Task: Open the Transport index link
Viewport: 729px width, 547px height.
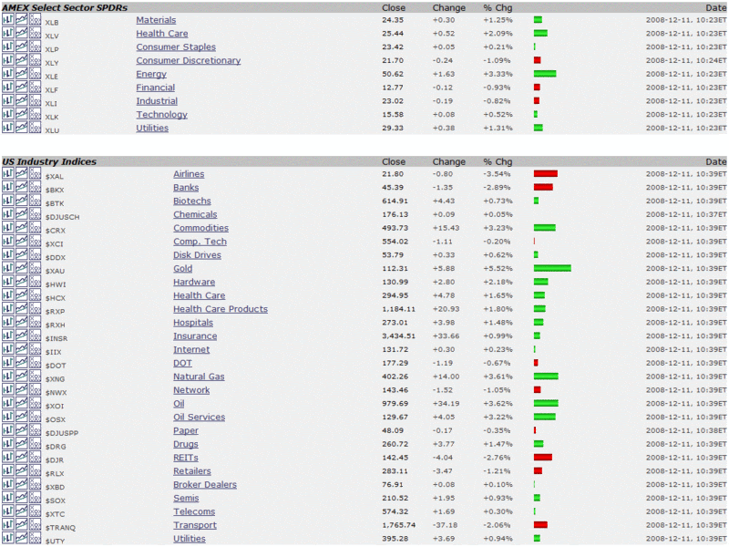Action: tap(195, 525)
